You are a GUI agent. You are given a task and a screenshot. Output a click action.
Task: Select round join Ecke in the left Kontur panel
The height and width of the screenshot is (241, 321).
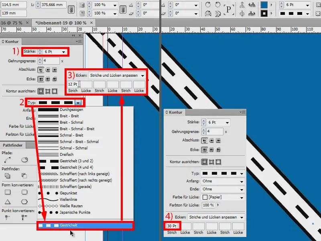[x=48, y=79]
